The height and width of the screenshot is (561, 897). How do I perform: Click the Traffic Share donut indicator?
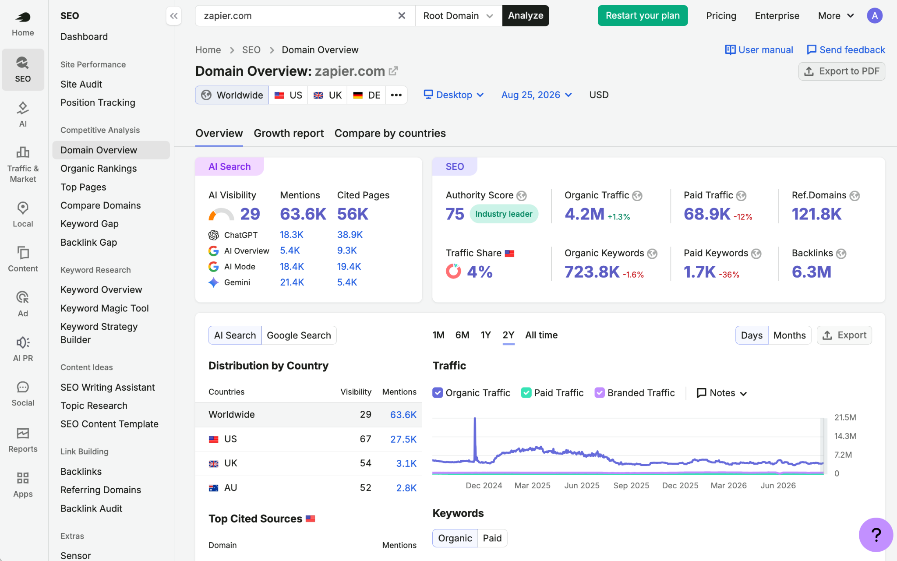(x=453, y=272)
